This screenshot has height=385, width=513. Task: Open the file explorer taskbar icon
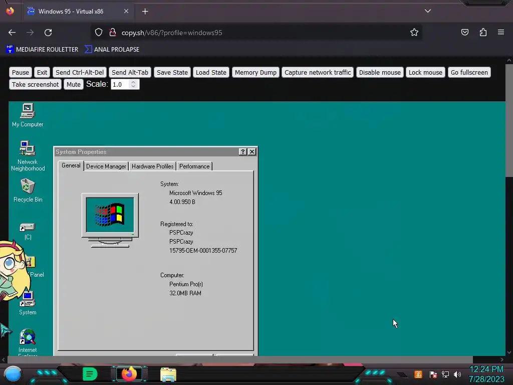click(168, 374)
